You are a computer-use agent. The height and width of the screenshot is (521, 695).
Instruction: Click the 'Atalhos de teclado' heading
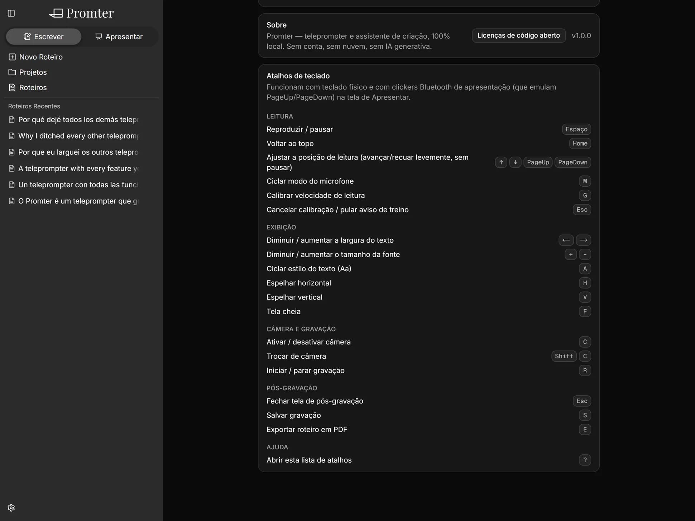pos(298,76)
